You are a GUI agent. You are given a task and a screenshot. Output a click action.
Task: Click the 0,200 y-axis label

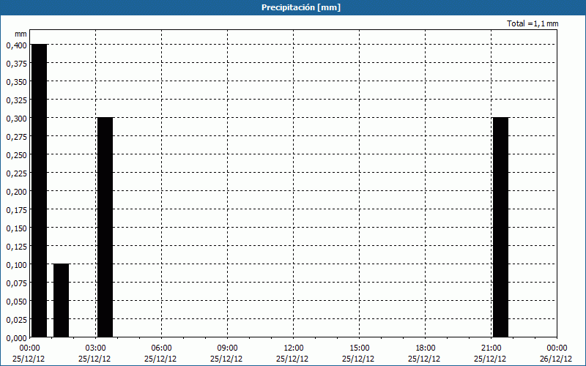[x=16, y=192]
